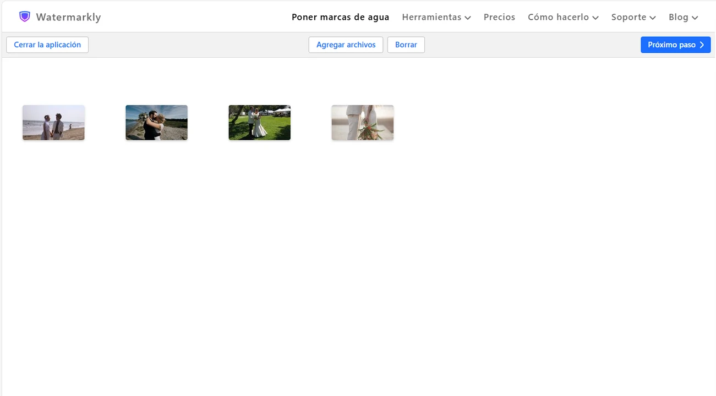Open the Poner marcas de agua page
716x396 pixels.
point(340,17)
